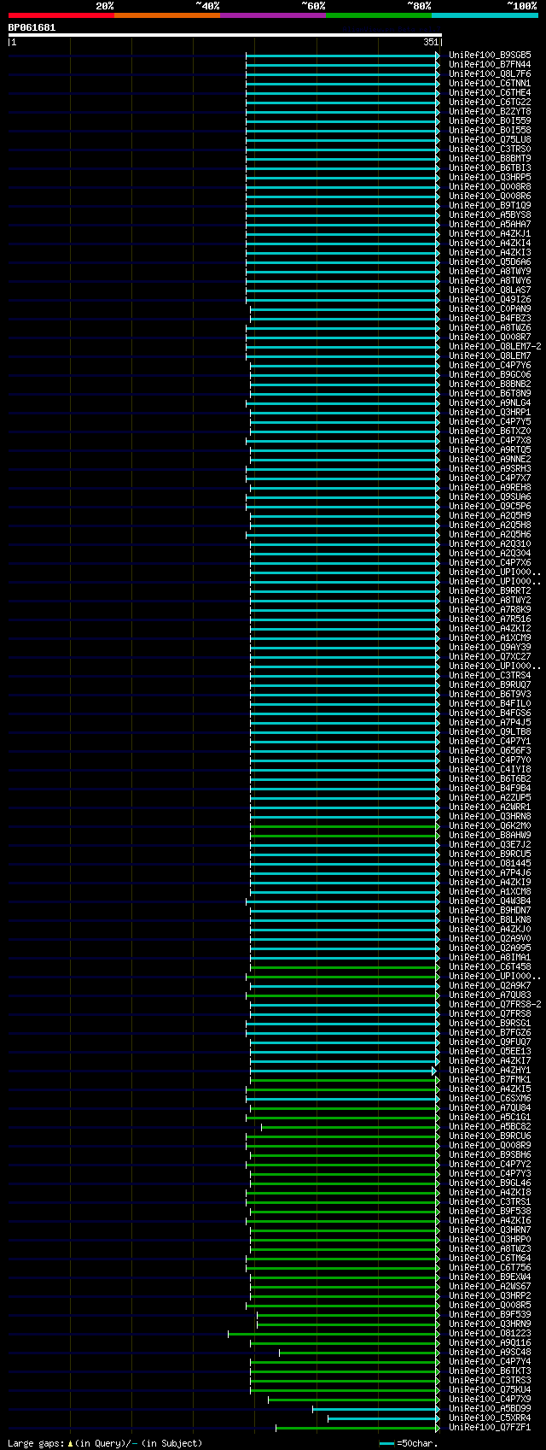Select the UniRef100_B0I559 label

click(x=490, y=121)
